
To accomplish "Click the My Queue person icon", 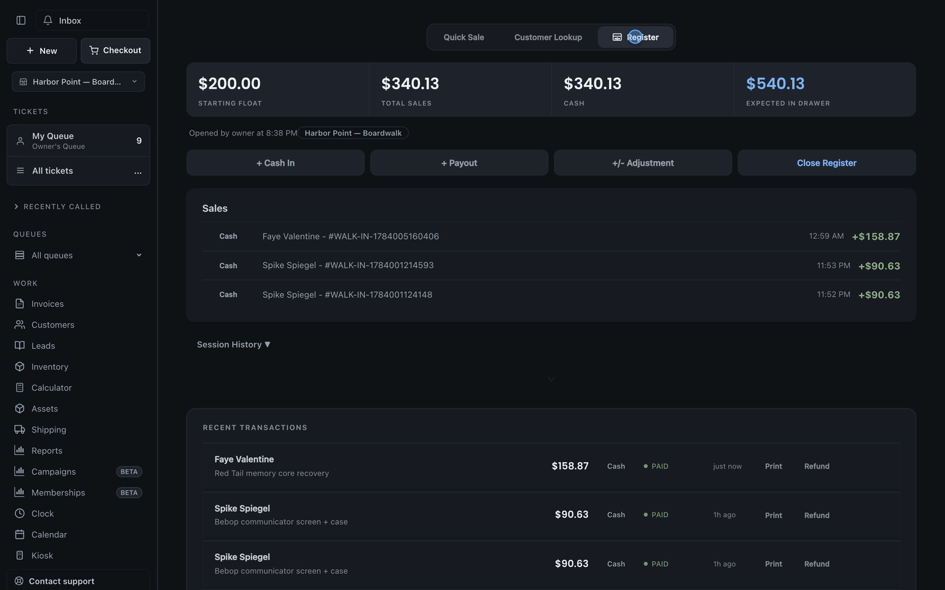I will [20, 141].
